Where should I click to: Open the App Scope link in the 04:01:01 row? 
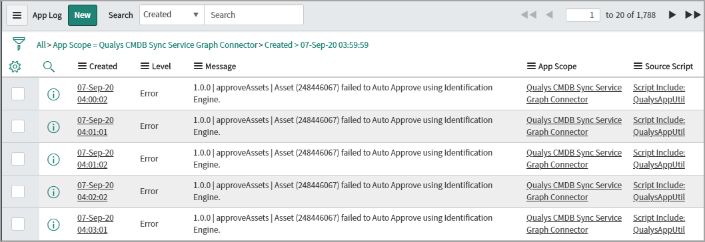[x=574, y=126]
